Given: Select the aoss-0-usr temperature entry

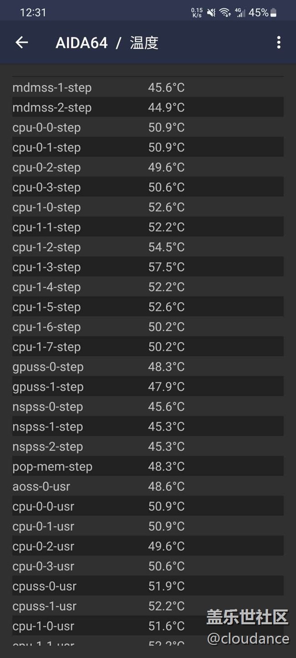Looking at the screenshot, I should [x=148, y=487].
